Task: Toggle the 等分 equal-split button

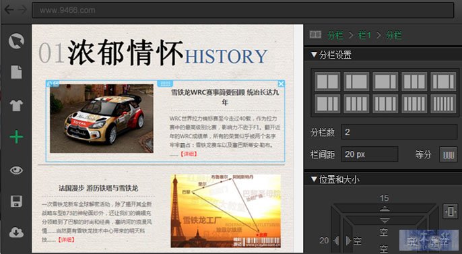Action: coord(448,154)
